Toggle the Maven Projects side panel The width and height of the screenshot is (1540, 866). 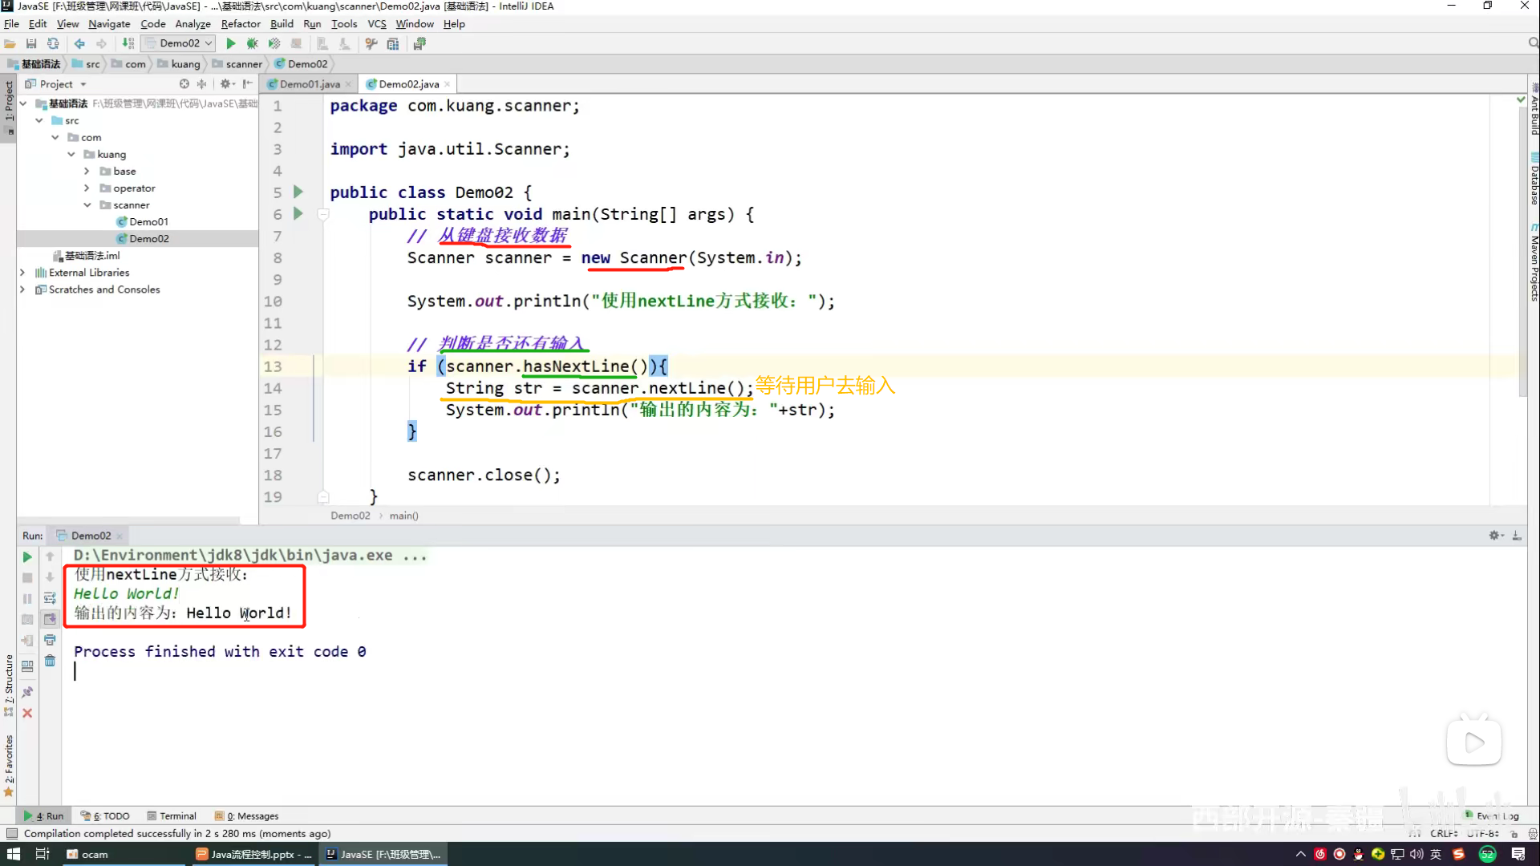(x=1534, y=262)
